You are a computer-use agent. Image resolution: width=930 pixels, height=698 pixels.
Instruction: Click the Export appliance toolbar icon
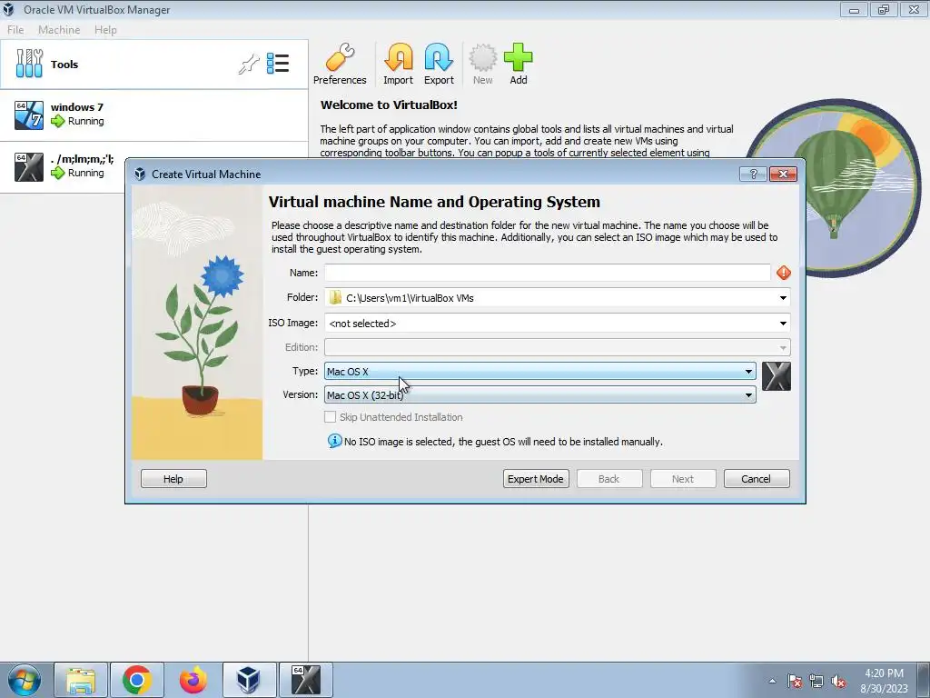tap(439, 64)
